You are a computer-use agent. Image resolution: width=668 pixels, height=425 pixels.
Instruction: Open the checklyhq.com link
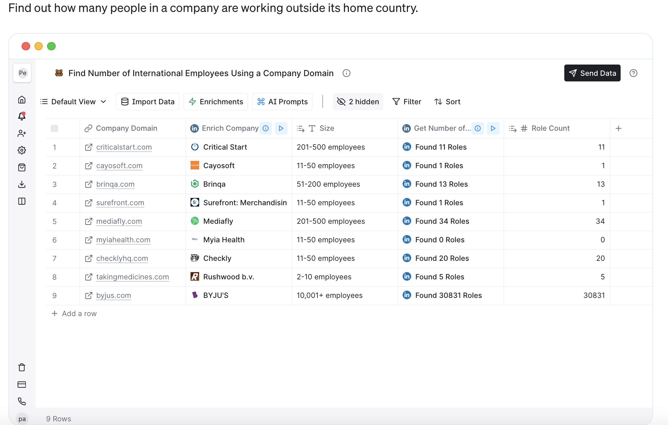122,259
